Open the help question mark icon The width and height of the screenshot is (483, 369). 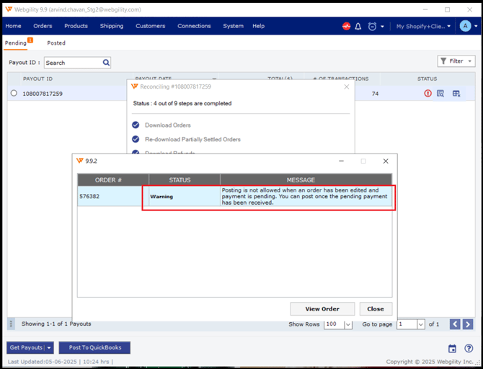coord(469,349)
